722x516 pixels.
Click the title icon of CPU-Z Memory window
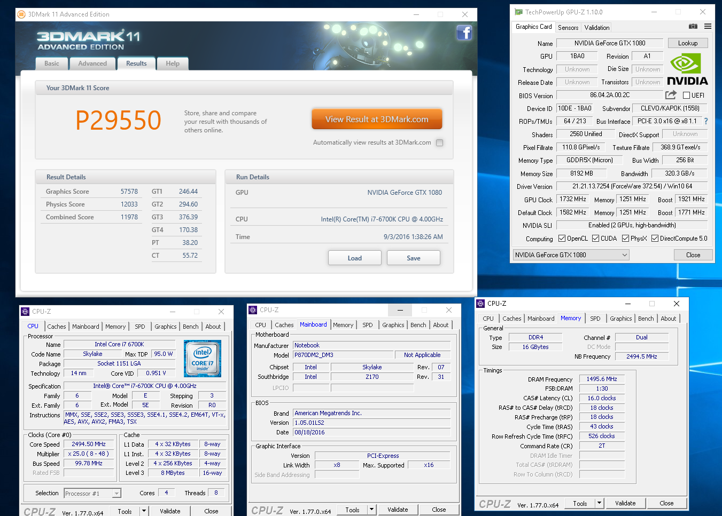(480, 304)
